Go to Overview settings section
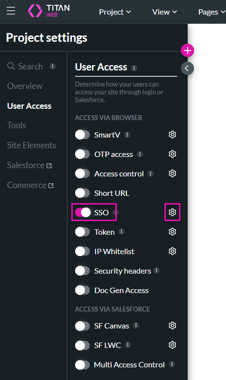Screen dimensions: 226x380 coord(25,86)
